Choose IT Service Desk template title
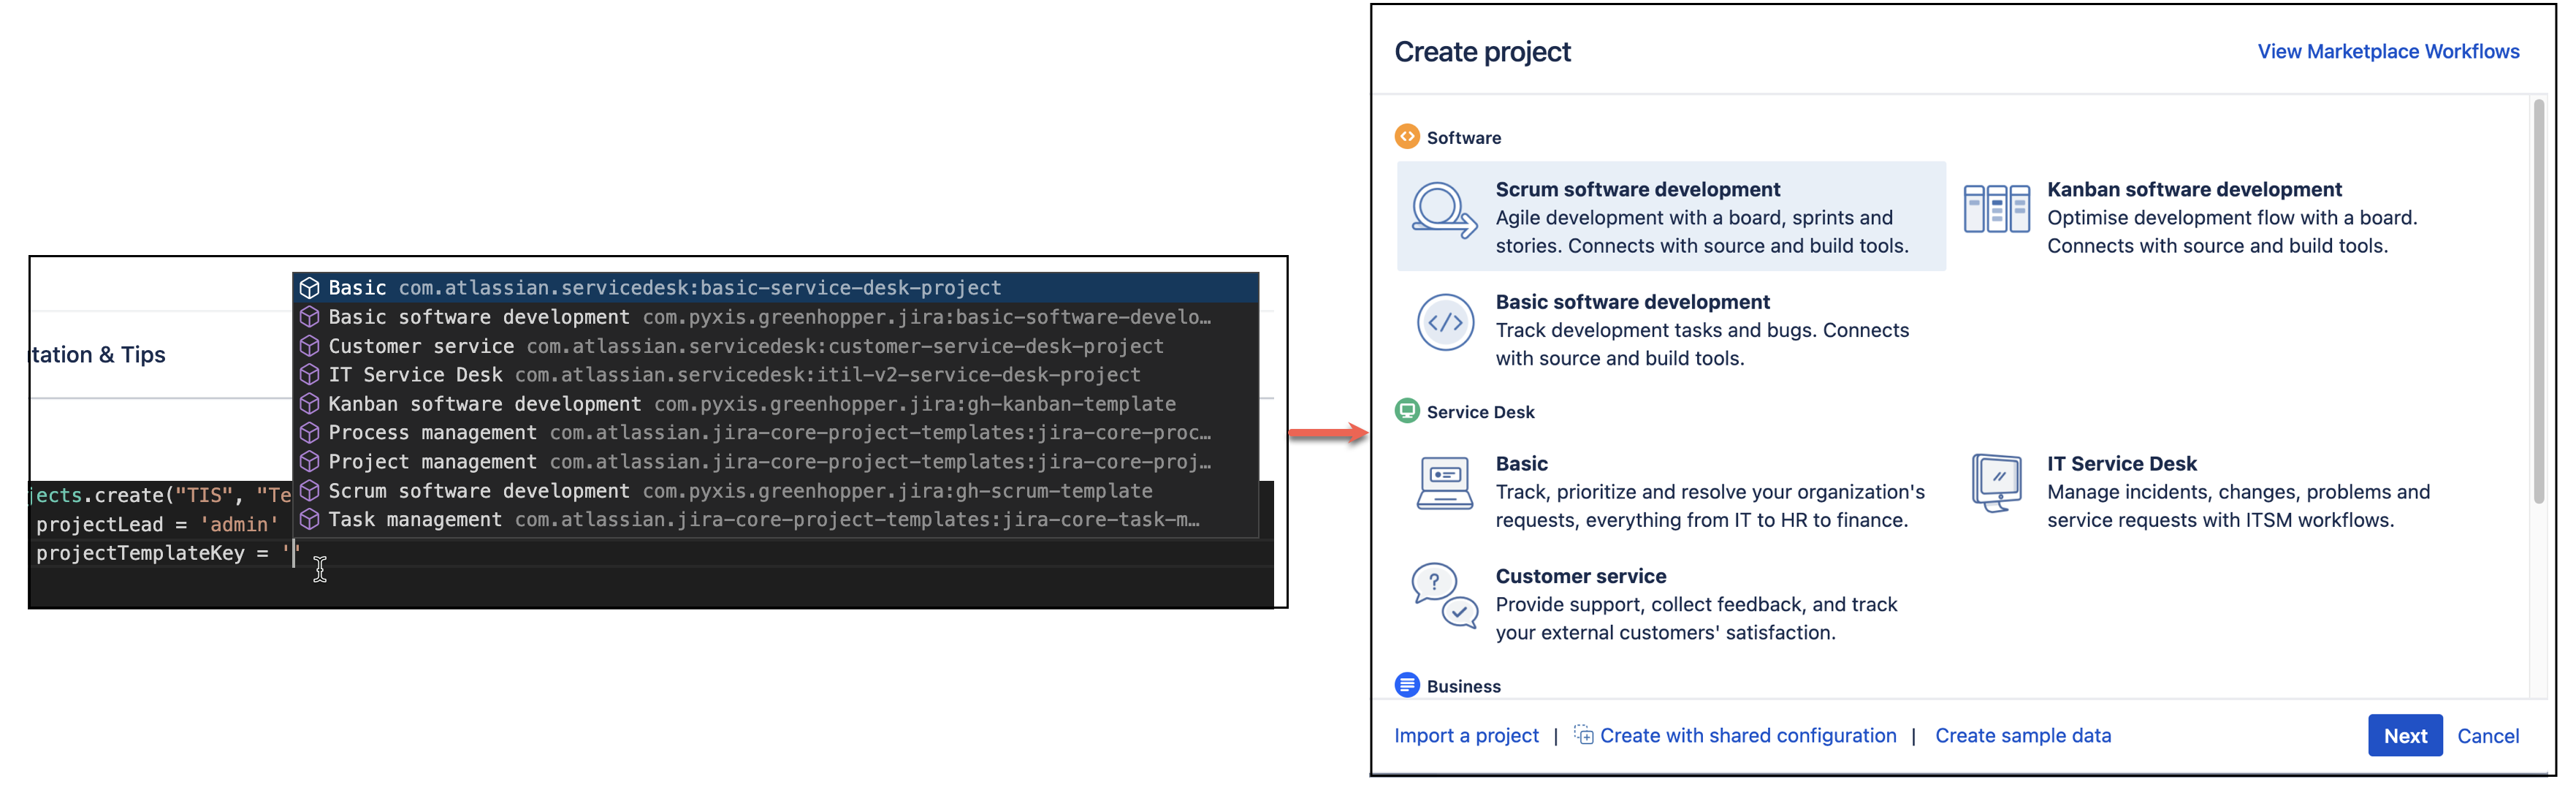This screenshot has height=798, width=2576. [2121, 464]
